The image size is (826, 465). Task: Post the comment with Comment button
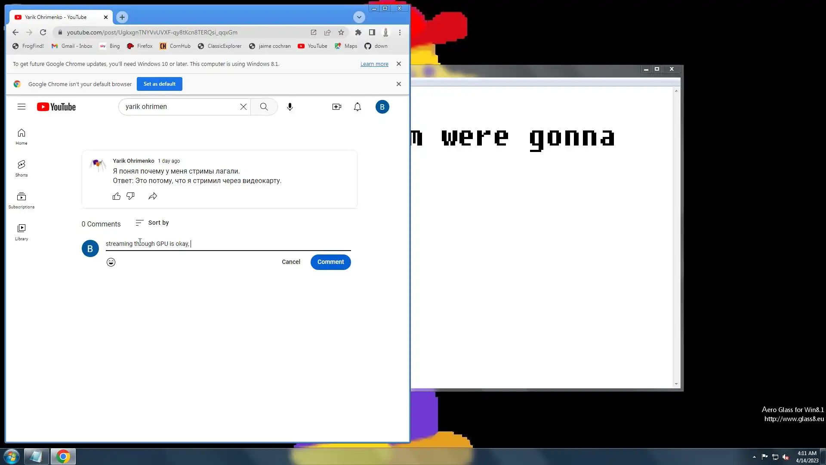[x=330, y=262]
